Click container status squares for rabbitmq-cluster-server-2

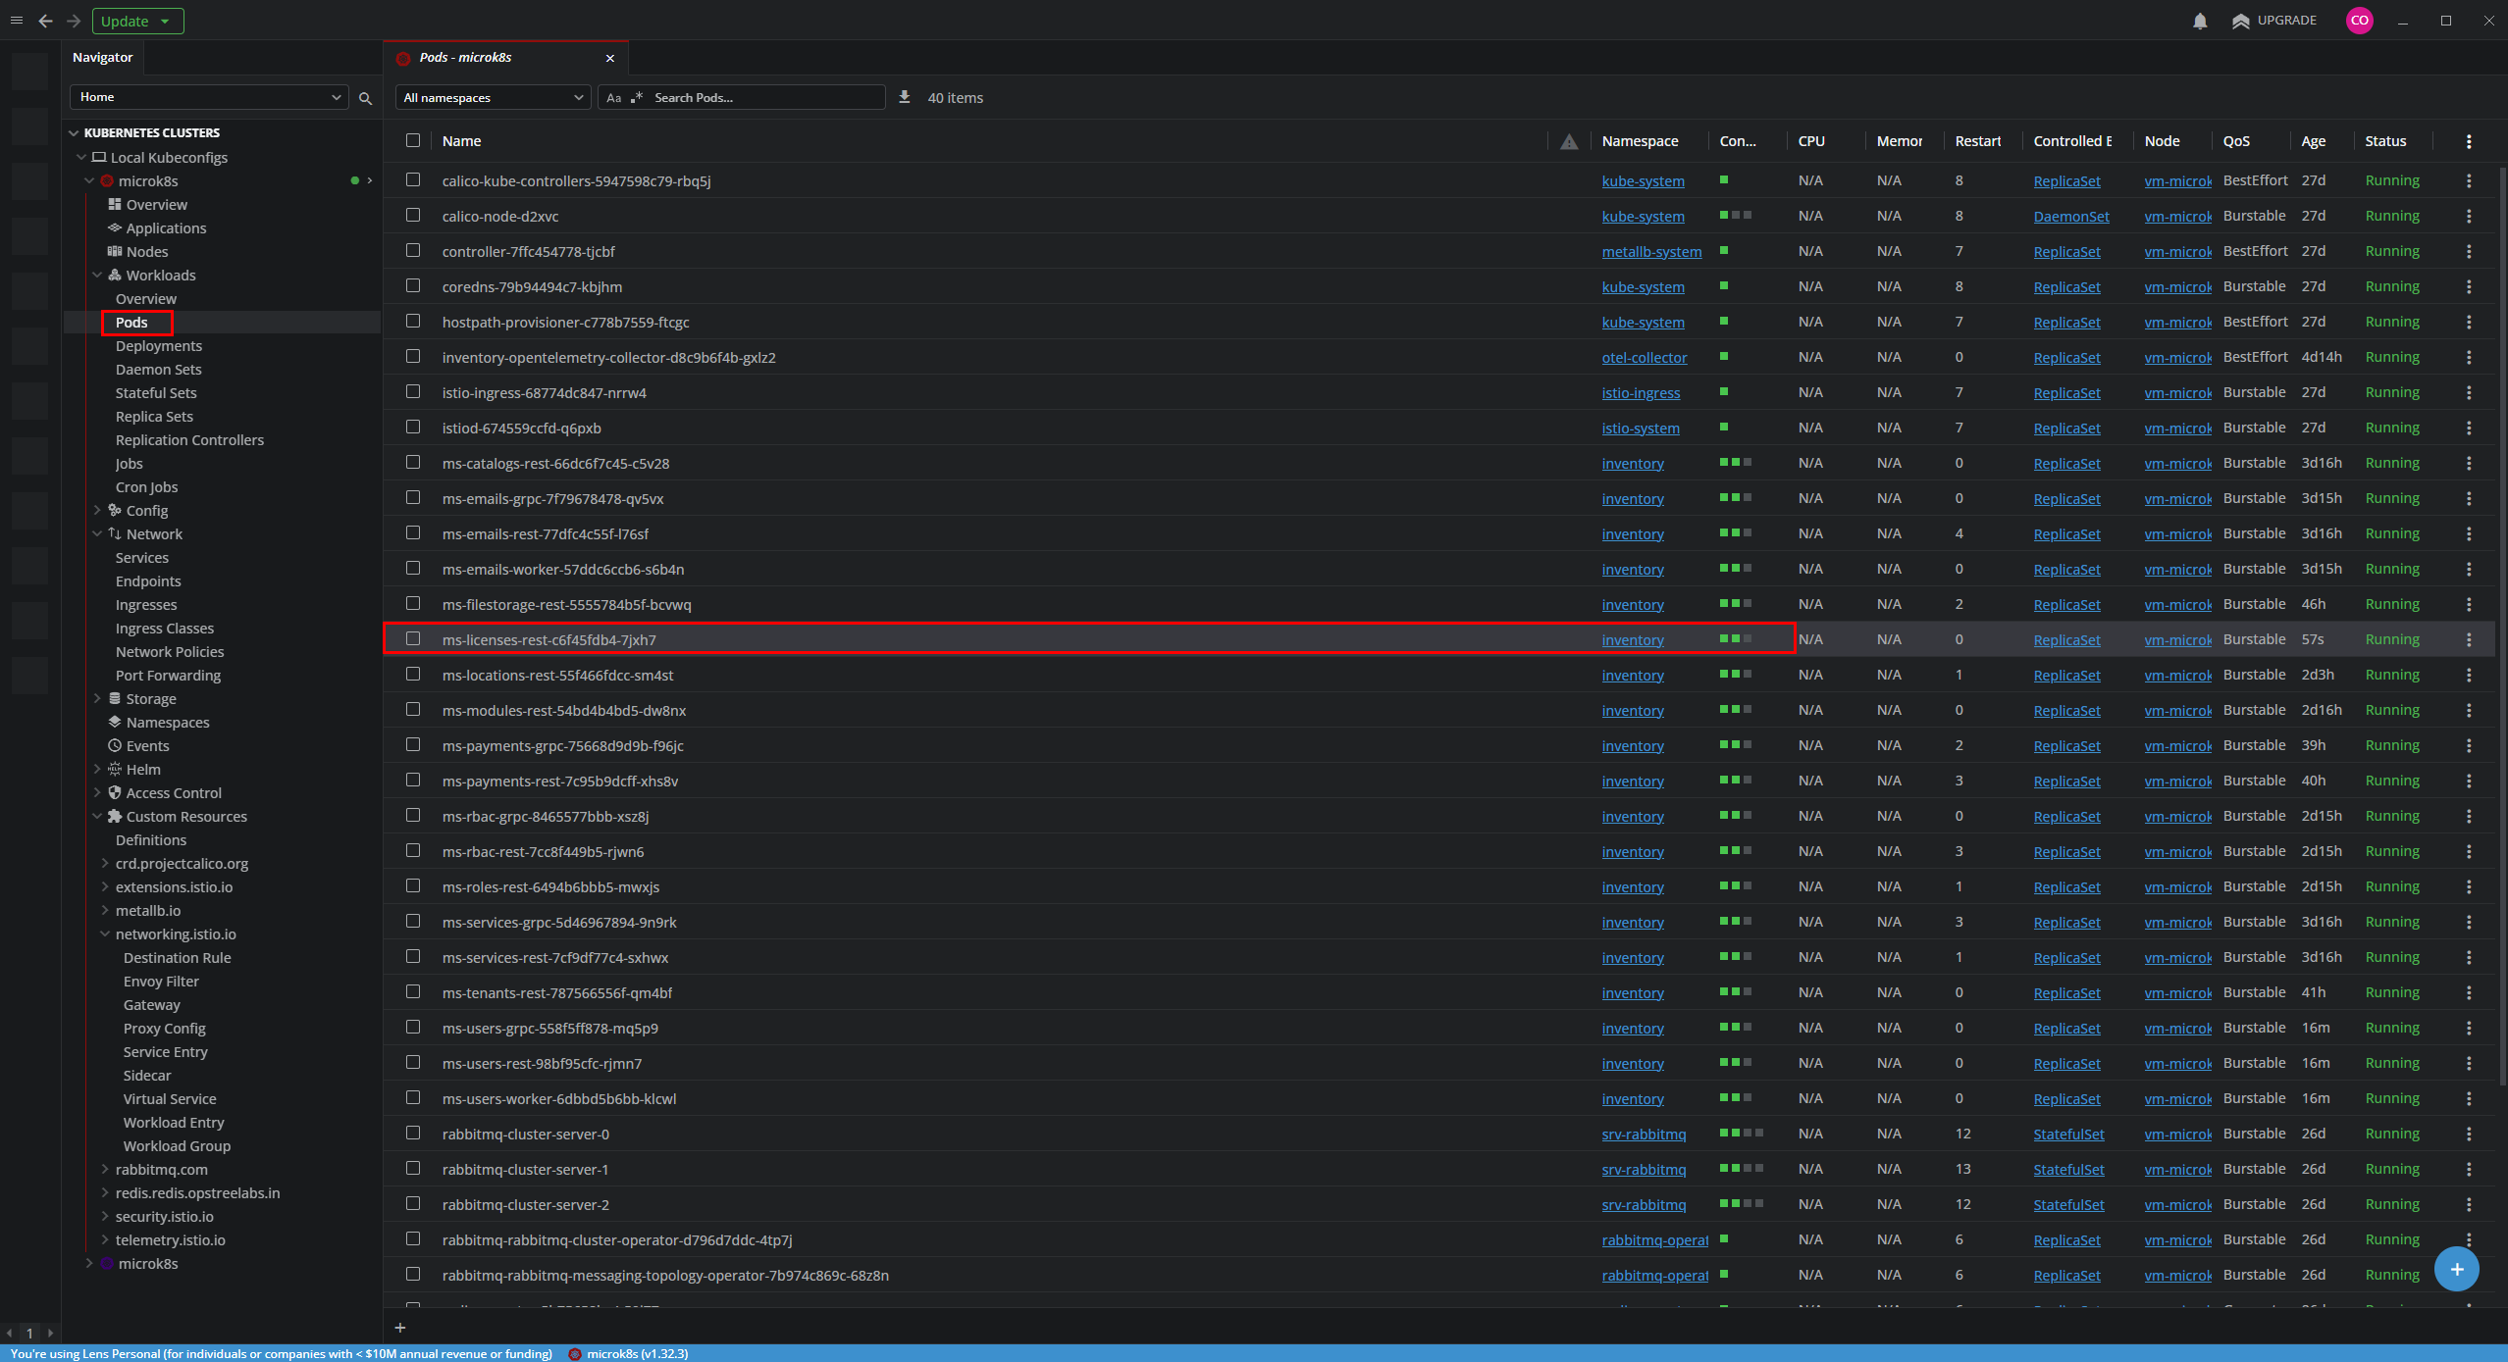[x=1741, y=1203]
